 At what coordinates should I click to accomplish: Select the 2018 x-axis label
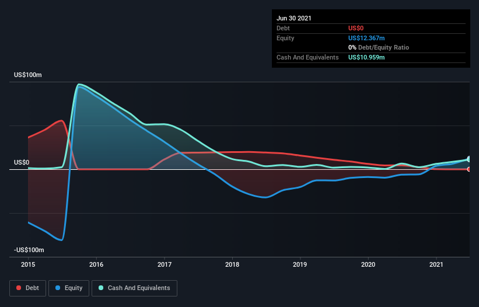point(232,264)
